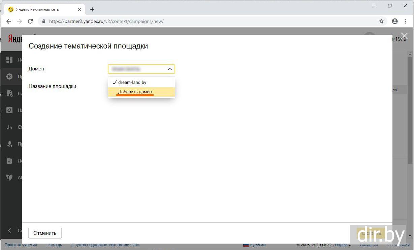Viewport: 414px width, 250px height.
Task: Go back in browser history
Action: pos(9,21)
